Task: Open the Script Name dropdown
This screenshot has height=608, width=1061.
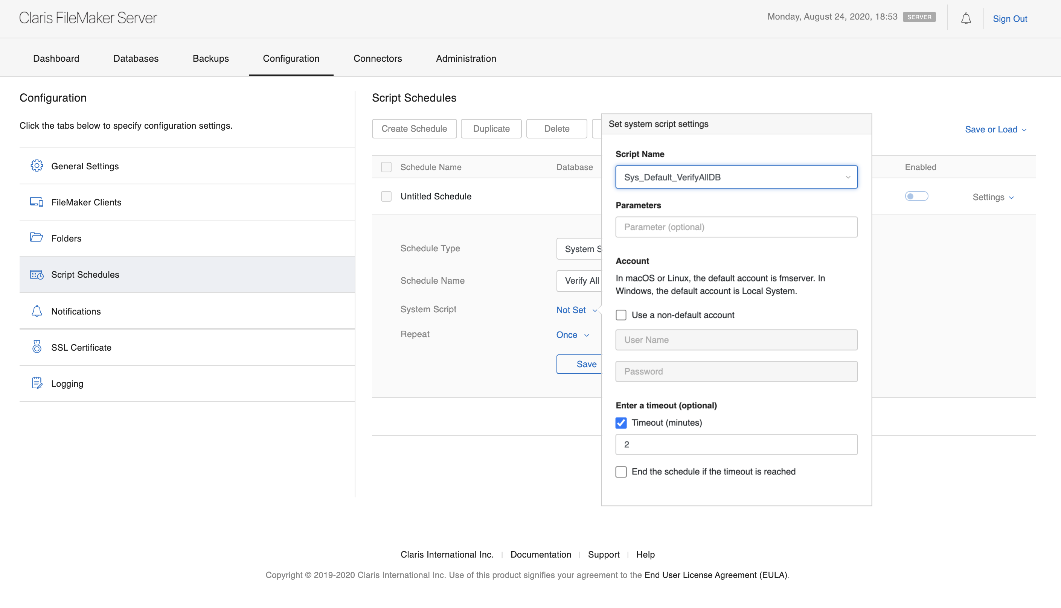Action: (736, 177)
